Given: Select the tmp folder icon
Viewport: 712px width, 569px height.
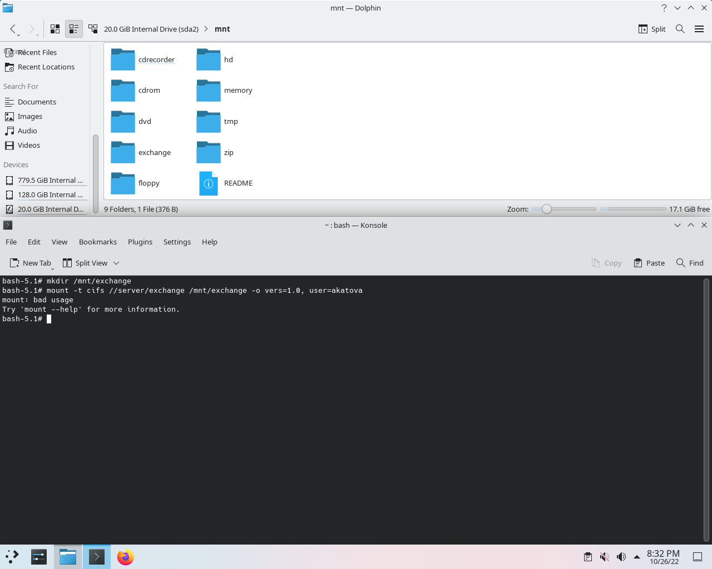Looking at the screenshot, I should (209, 121).
